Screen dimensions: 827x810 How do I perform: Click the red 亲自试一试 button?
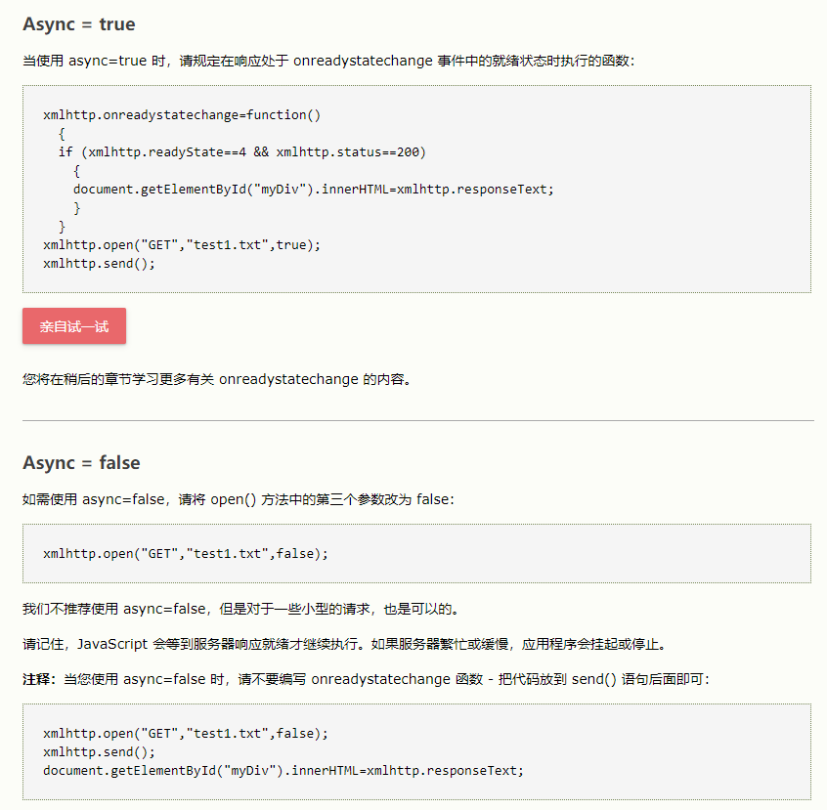(73, 326)
